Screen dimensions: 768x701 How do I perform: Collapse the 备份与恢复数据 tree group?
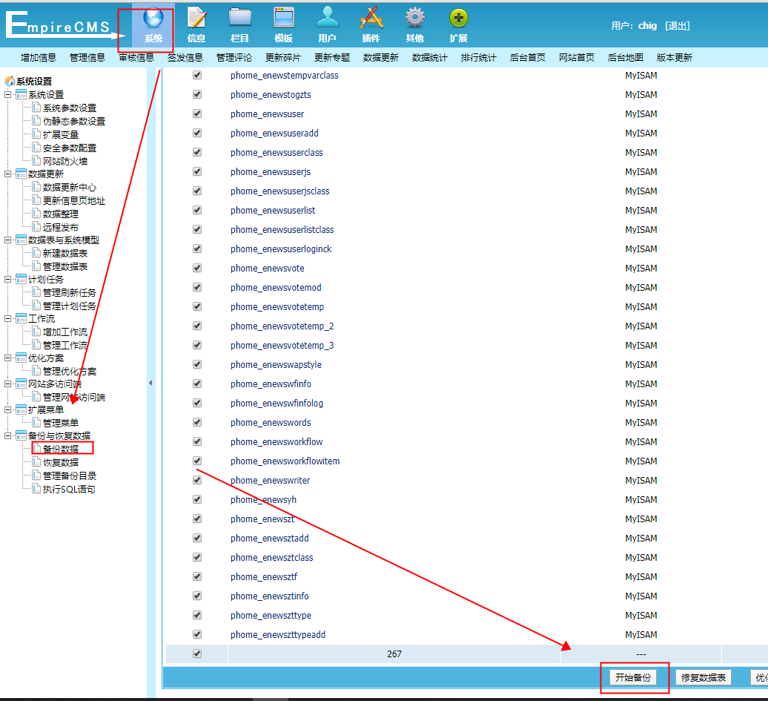8,435
